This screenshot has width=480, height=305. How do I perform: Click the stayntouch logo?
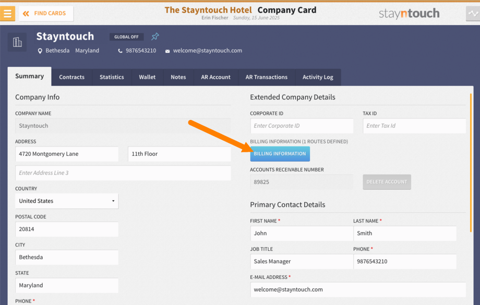click(409, 14)
